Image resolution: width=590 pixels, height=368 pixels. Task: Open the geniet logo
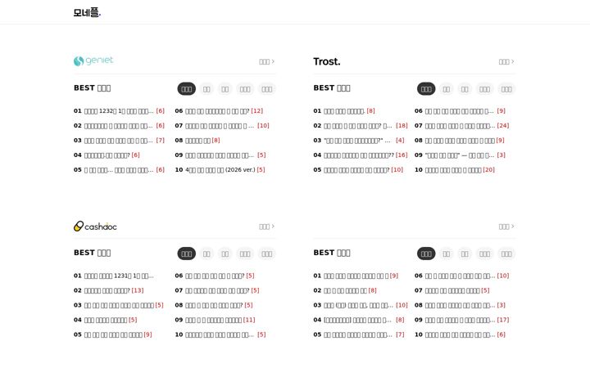coord(93,61)
